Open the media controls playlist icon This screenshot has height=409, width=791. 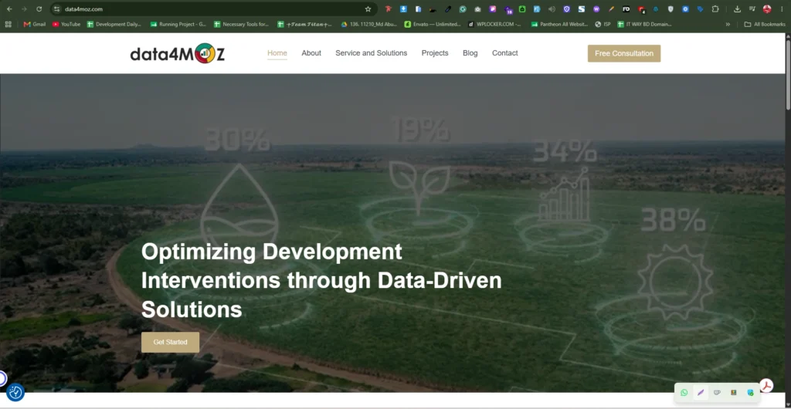click(x=752, y=9)
